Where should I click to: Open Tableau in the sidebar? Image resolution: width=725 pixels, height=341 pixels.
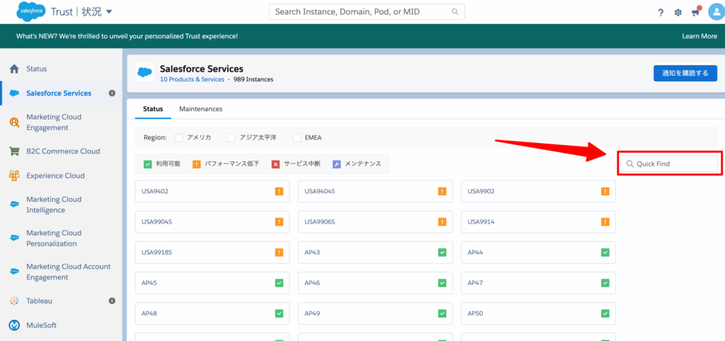[x=40, y=301]
